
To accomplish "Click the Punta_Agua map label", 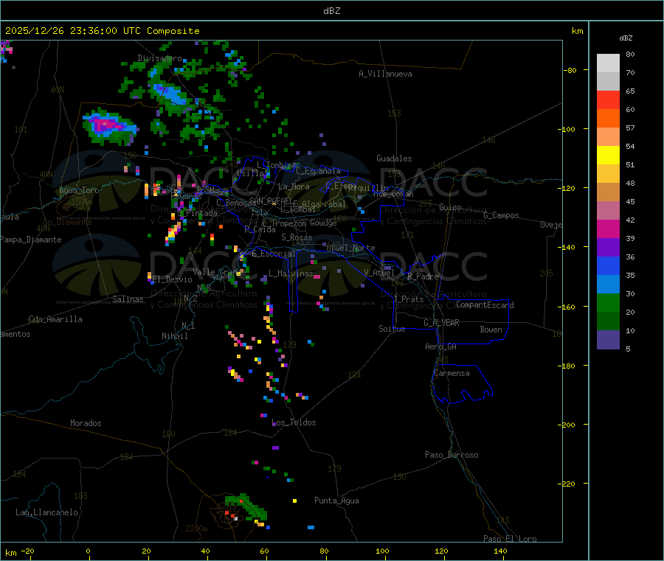I will click(336, 501).
